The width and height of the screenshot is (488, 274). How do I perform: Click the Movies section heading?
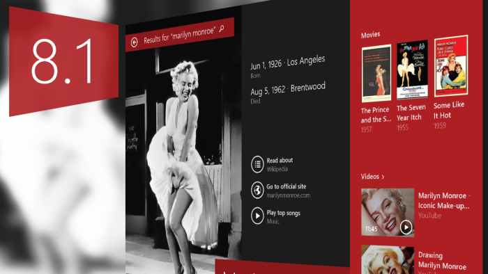[x=370, y=35]
